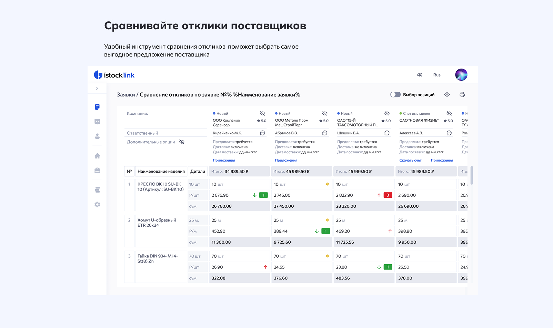Hide the ОАО "15-Й ТАКСОМОТОРНЫЙ П..." column
This screenshot has width=553, height=328.
387,113
